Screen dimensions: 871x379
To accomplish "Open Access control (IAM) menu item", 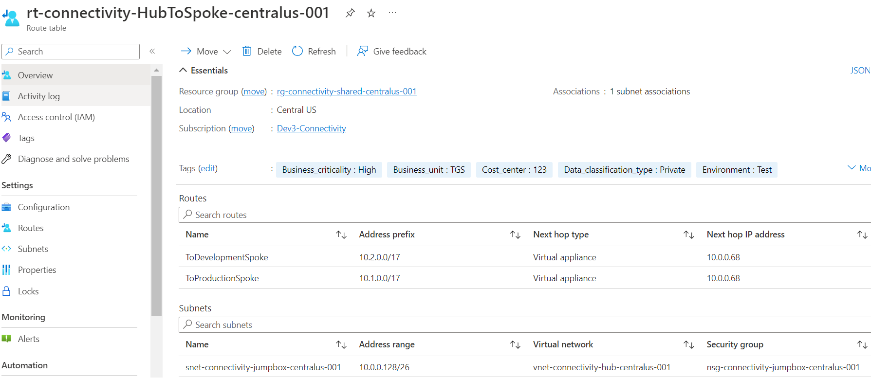I will tap(56, 117).
